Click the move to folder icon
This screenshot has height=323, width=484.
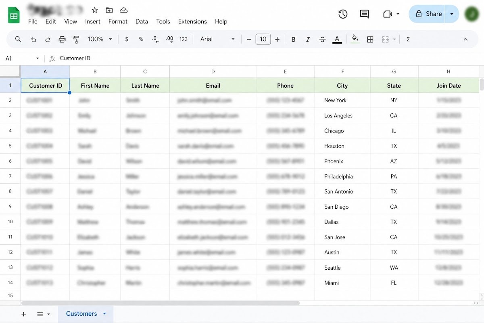point(109,10)
